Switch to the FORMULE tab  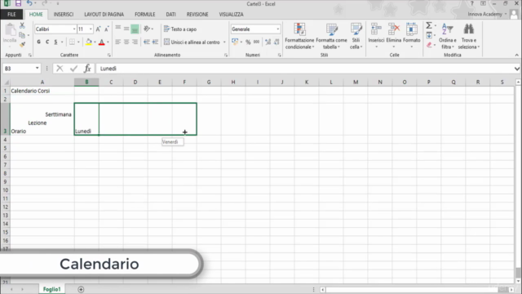[145, 15]
